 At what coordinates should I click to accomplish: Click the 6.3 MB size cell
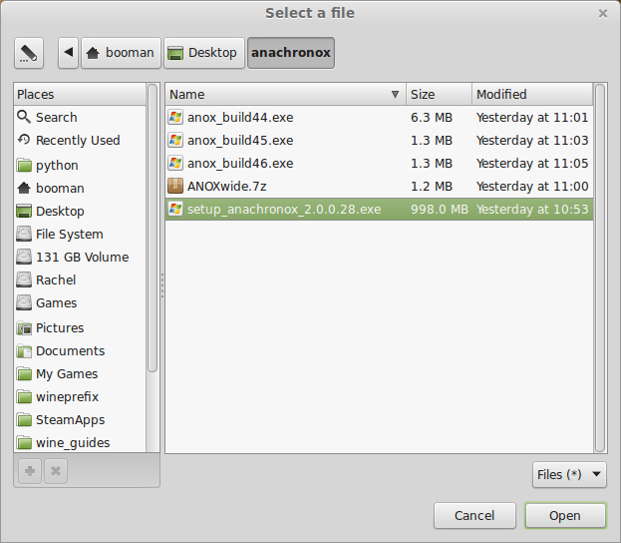(x=432, y=118)
